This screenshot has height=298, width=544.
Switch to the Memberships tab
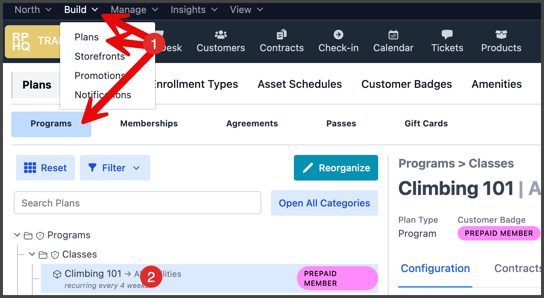[149, 123]
